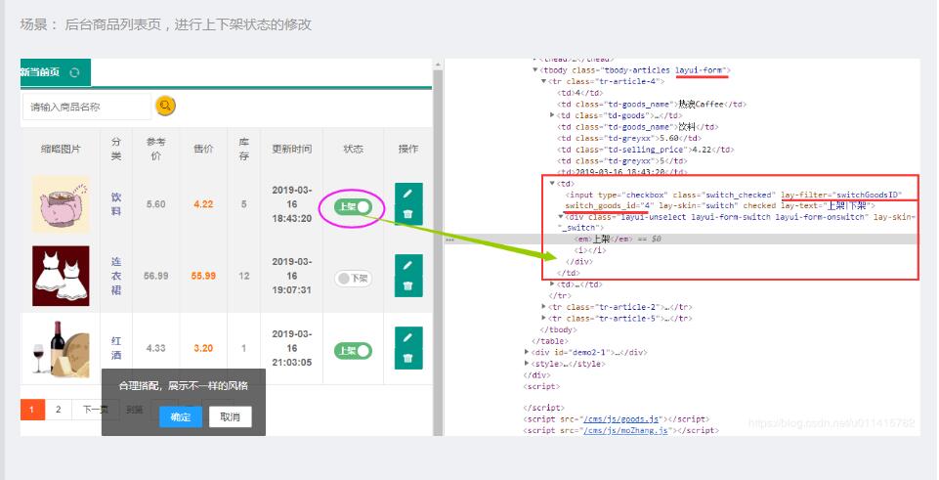This screenshot has height=480, width=939.
Task: Click the price 3.20 cell
Action: tap(203, 348)
